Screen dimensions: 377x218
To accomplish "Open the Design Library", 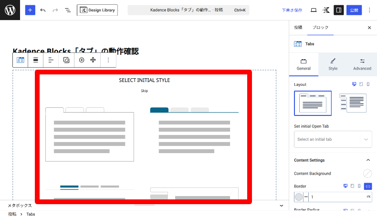I will click(x=97, y=10).
